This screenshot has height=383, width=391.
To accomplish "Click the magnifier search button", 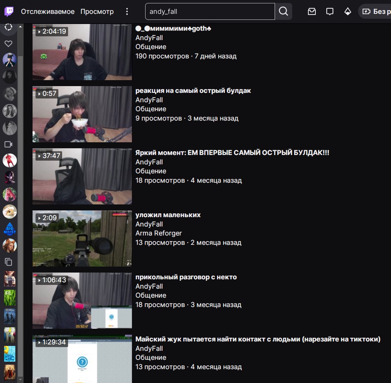I will (x=284, y=12).
